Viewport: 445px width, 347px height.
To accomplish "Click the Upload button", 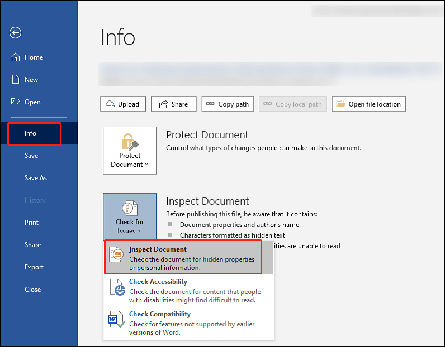I will (x=123, y=104).
